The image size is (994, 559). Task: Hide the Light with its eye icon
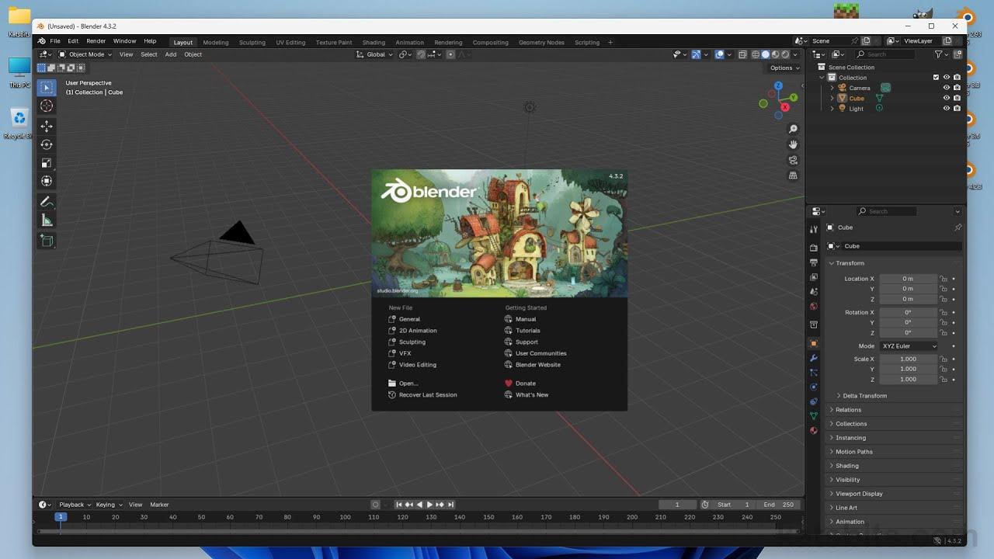pyautogui.click(x=946, y=108)
